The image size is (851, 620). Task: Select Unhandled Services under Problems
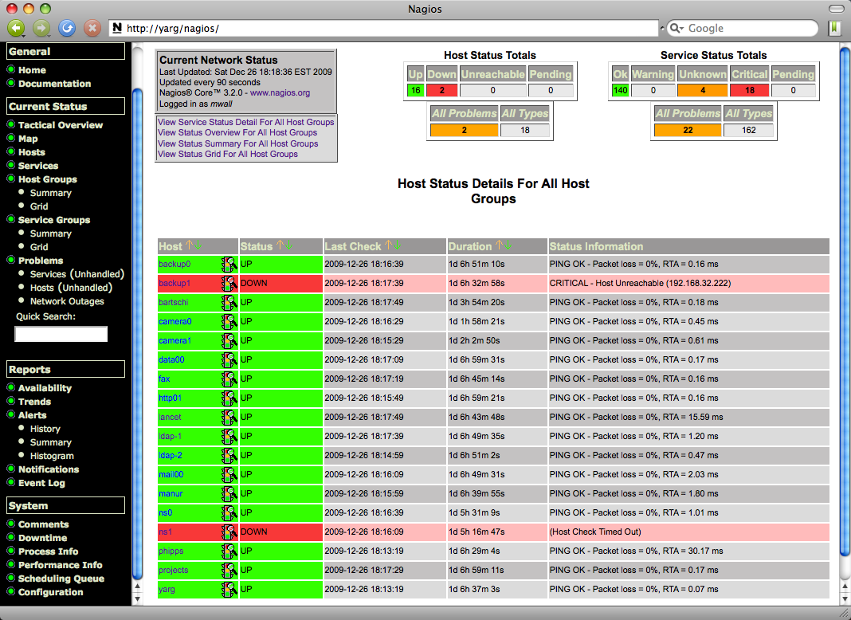tap(71, 274)
